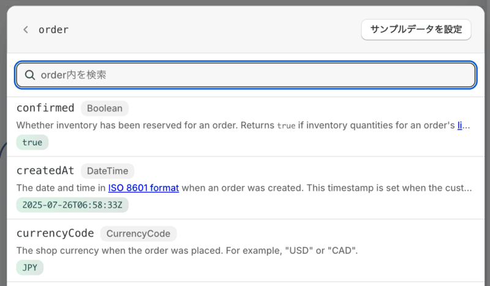This screenshot has height=286, width=490.
Task: Click the createdAt description text
Action: (x=244, y=188)
